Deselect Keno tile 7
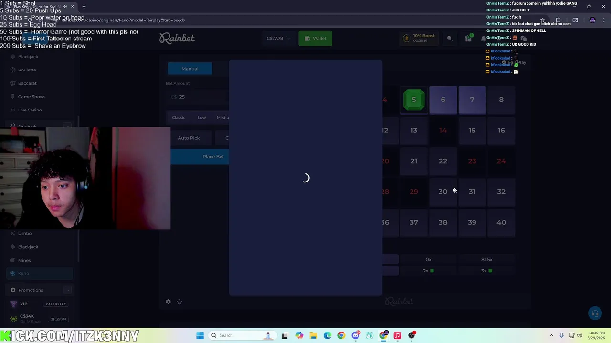The height and width of the screenshot is (343, 611). [472, 100]
